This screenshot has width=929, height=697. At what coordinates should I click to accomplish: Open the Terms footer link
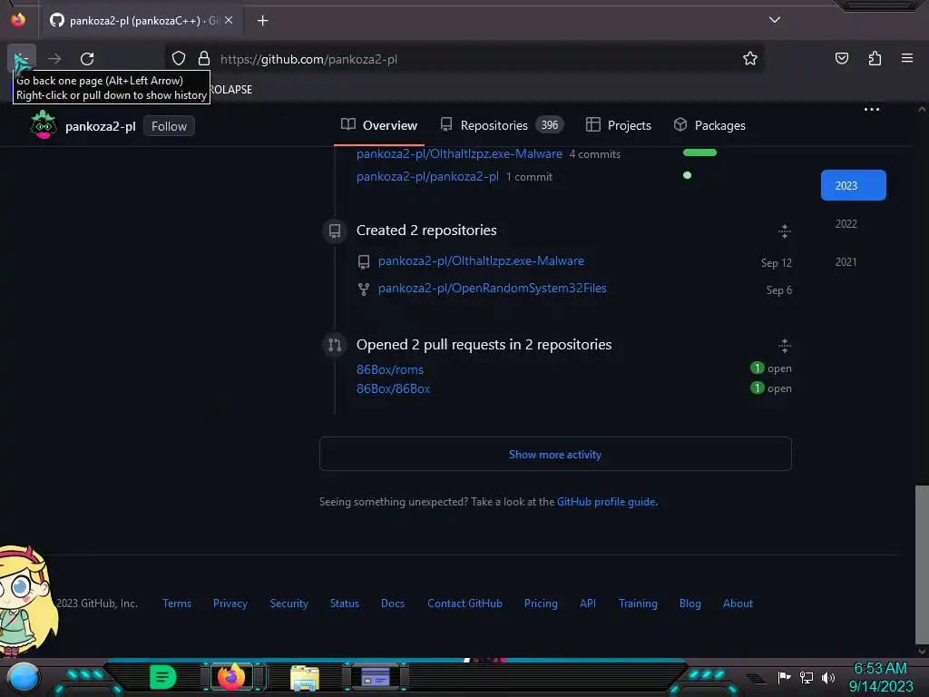click(x=177, y=604)
